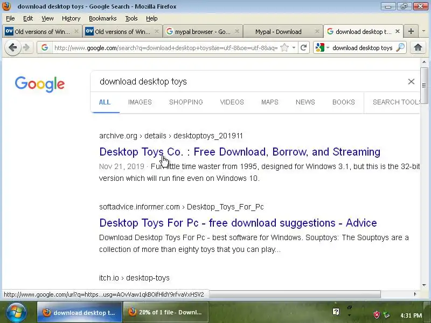Open Desktop Toys For Pc free download link

click(238, 223)
